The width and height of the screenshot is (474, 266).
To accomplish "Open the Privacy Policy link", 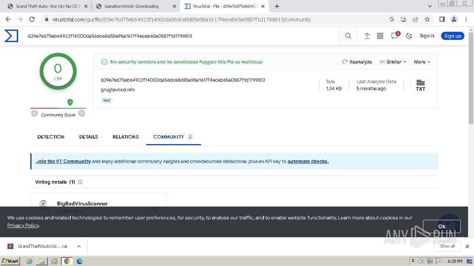I will click(x=23, y=225).
